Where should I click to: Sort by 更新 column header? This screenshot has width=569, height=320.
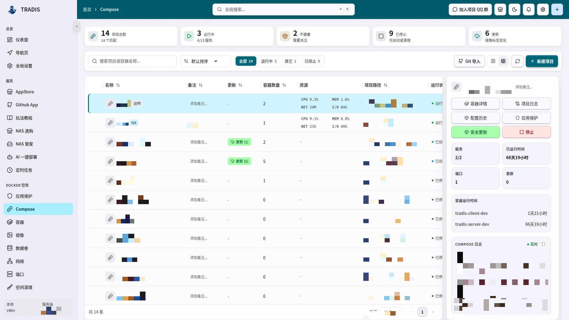(235, 85)
